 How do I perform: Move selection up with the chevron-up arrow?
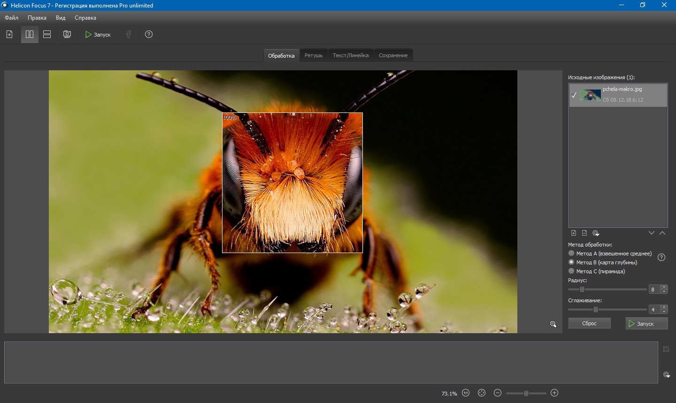pos(662,233)
